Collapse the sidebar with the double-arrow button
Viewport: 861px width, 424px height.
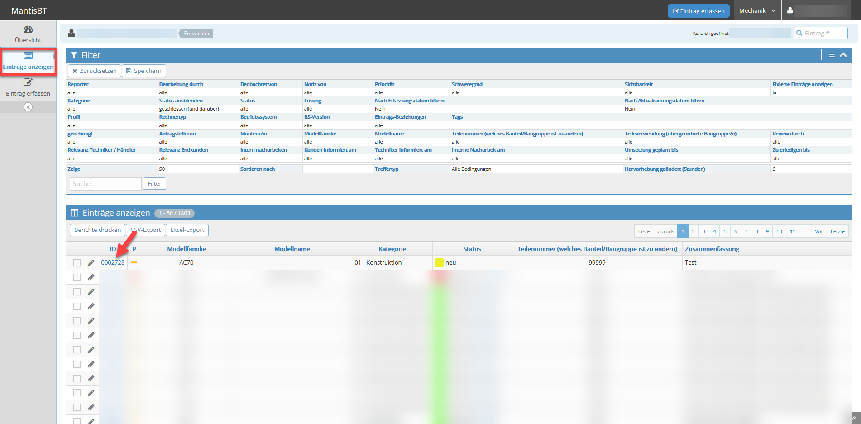[28, 107]
